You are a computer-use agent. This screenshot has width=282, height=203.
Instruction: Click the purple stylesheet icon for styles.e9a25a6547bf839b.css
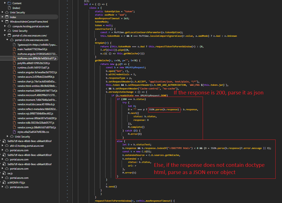tap(14, 132)
